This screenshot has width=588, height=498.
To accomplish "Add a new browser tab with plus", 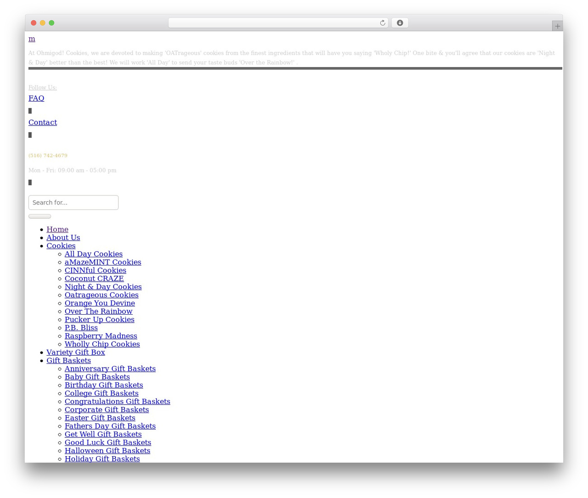I will pyautogui.click(x=557, y=26).
